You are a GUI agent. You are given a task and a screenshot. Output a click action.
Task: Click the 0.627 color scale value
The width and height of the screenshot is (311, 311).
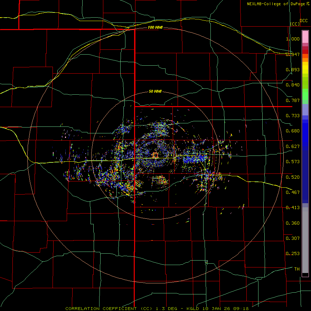coord(293,147)
